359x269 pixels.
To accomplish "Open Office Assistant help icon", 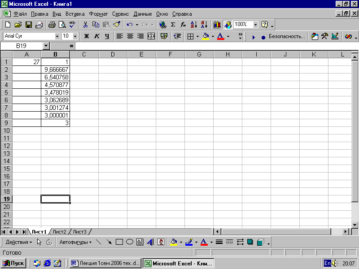I will 265,25.
